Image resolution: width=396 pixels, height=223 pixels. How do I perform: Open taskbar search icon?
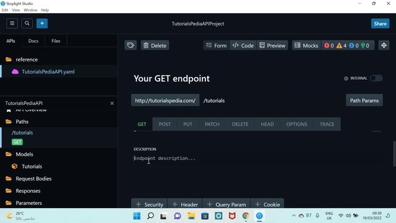coord(150,216)
